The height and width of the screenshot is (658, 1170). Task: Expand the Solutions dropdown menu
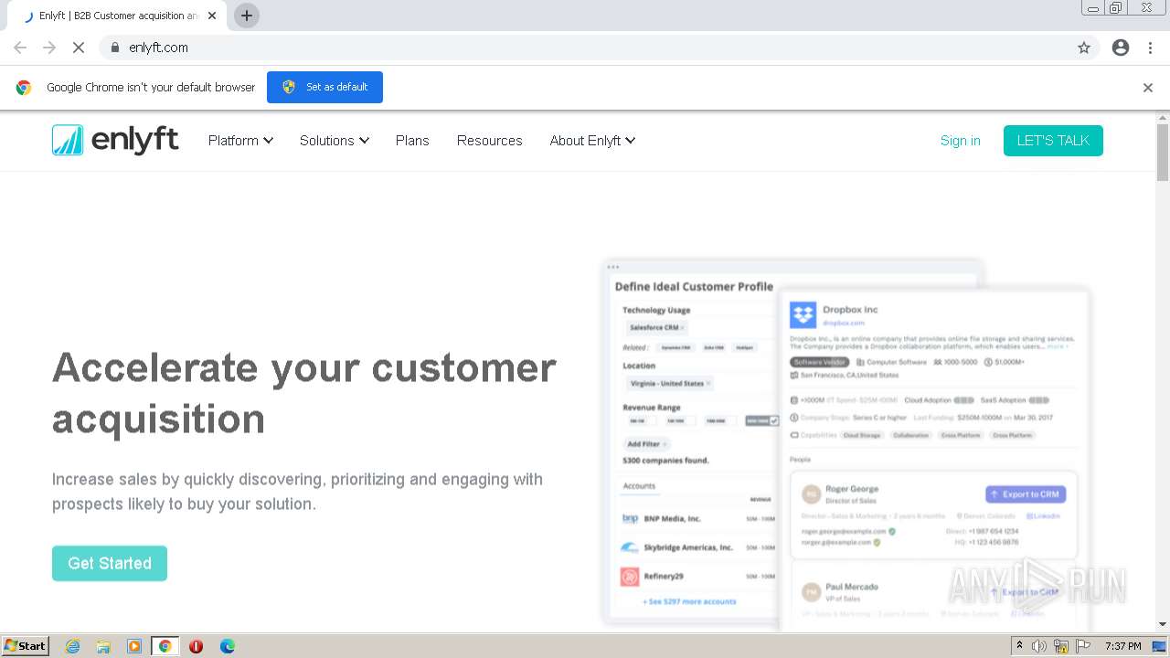[x=335, y=140]
